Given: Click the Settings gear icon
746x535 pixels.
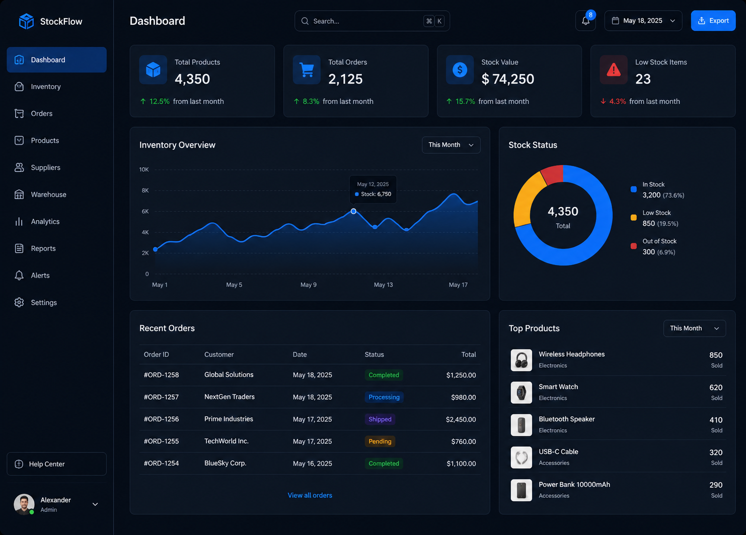Looking at the screenshot, I should click(19, 302).
